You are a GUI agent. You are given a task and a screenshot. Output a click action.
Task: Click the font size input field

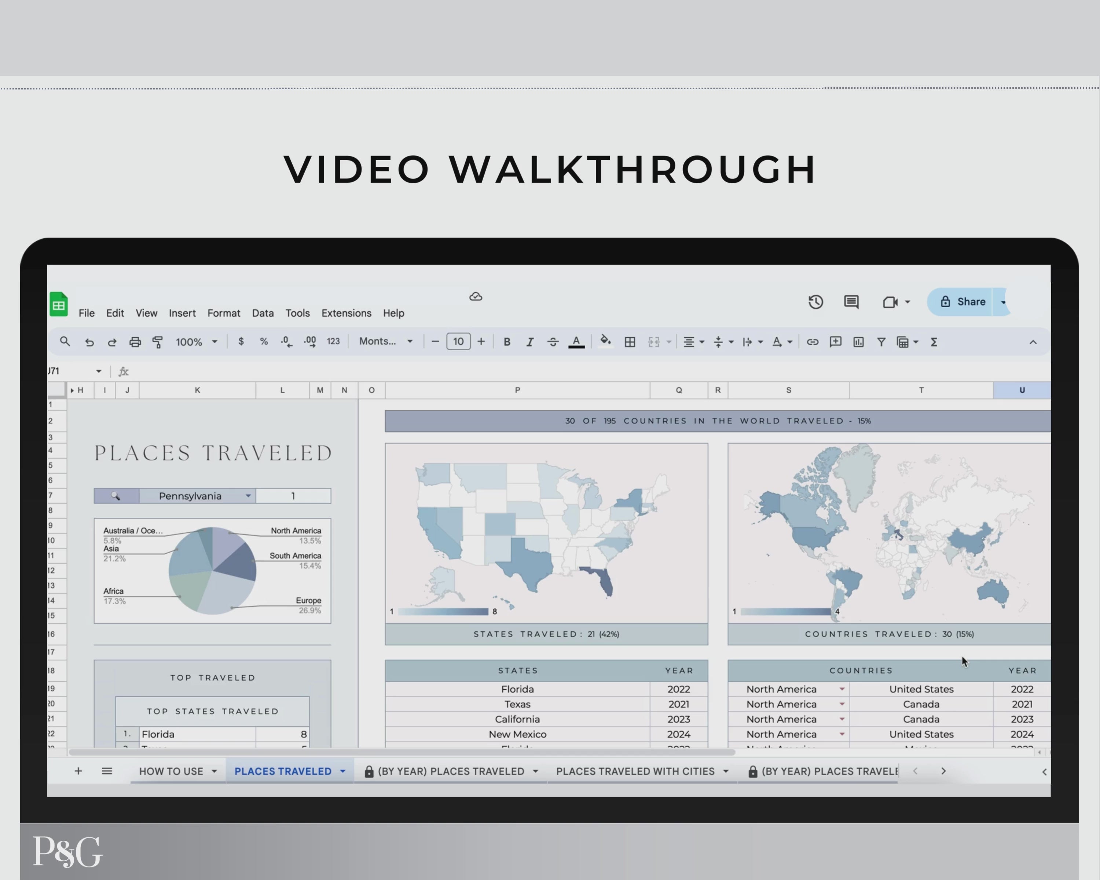click(458, 342)
